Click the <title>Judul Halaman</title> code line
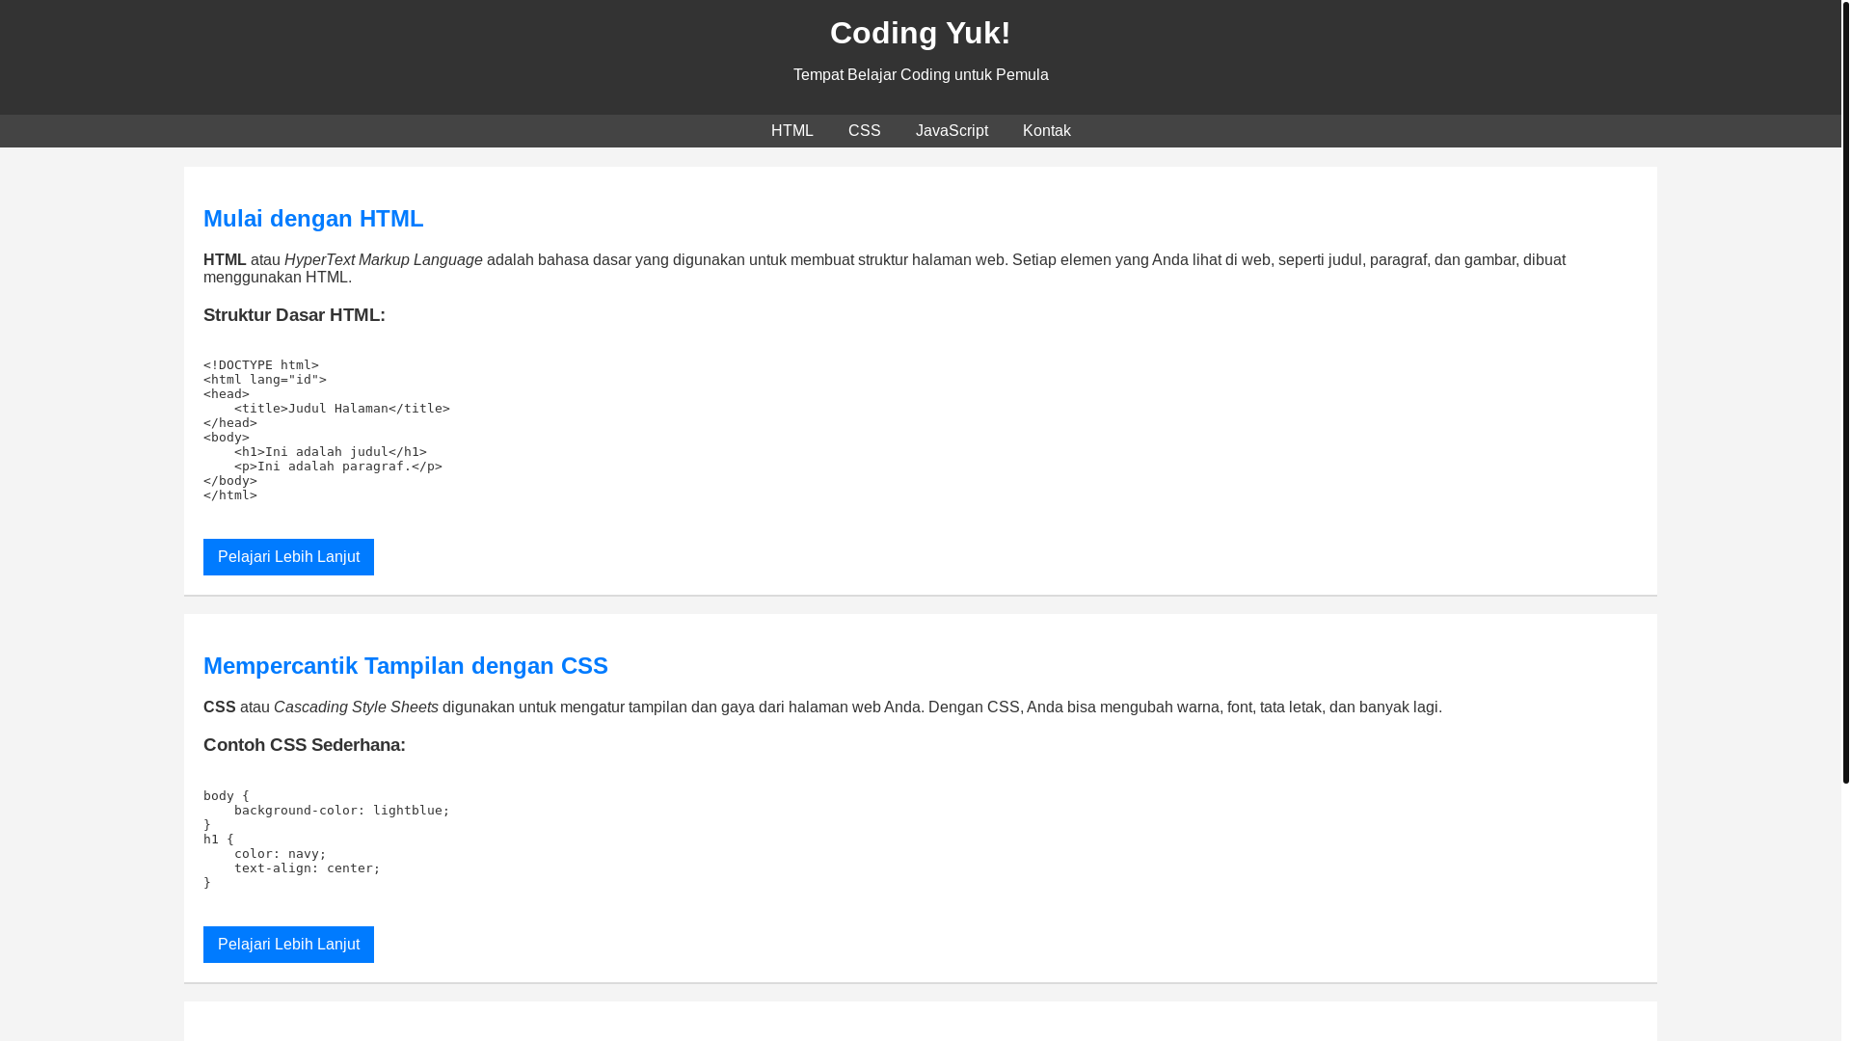The width and height of the screenshot is (1851, 1041). pos(342,409)
